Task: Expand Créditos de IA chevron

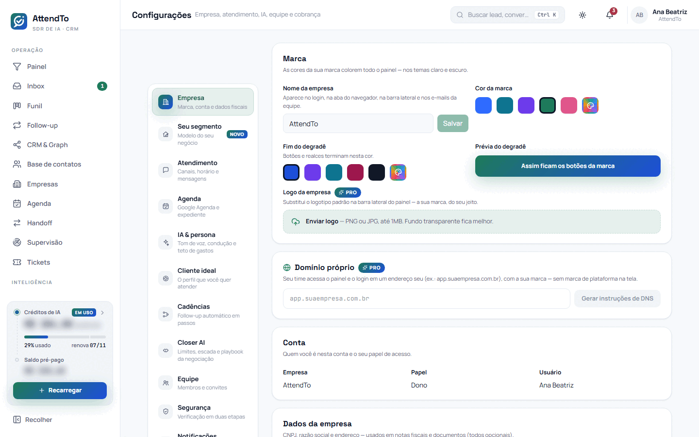Action: tap(102, 313)
